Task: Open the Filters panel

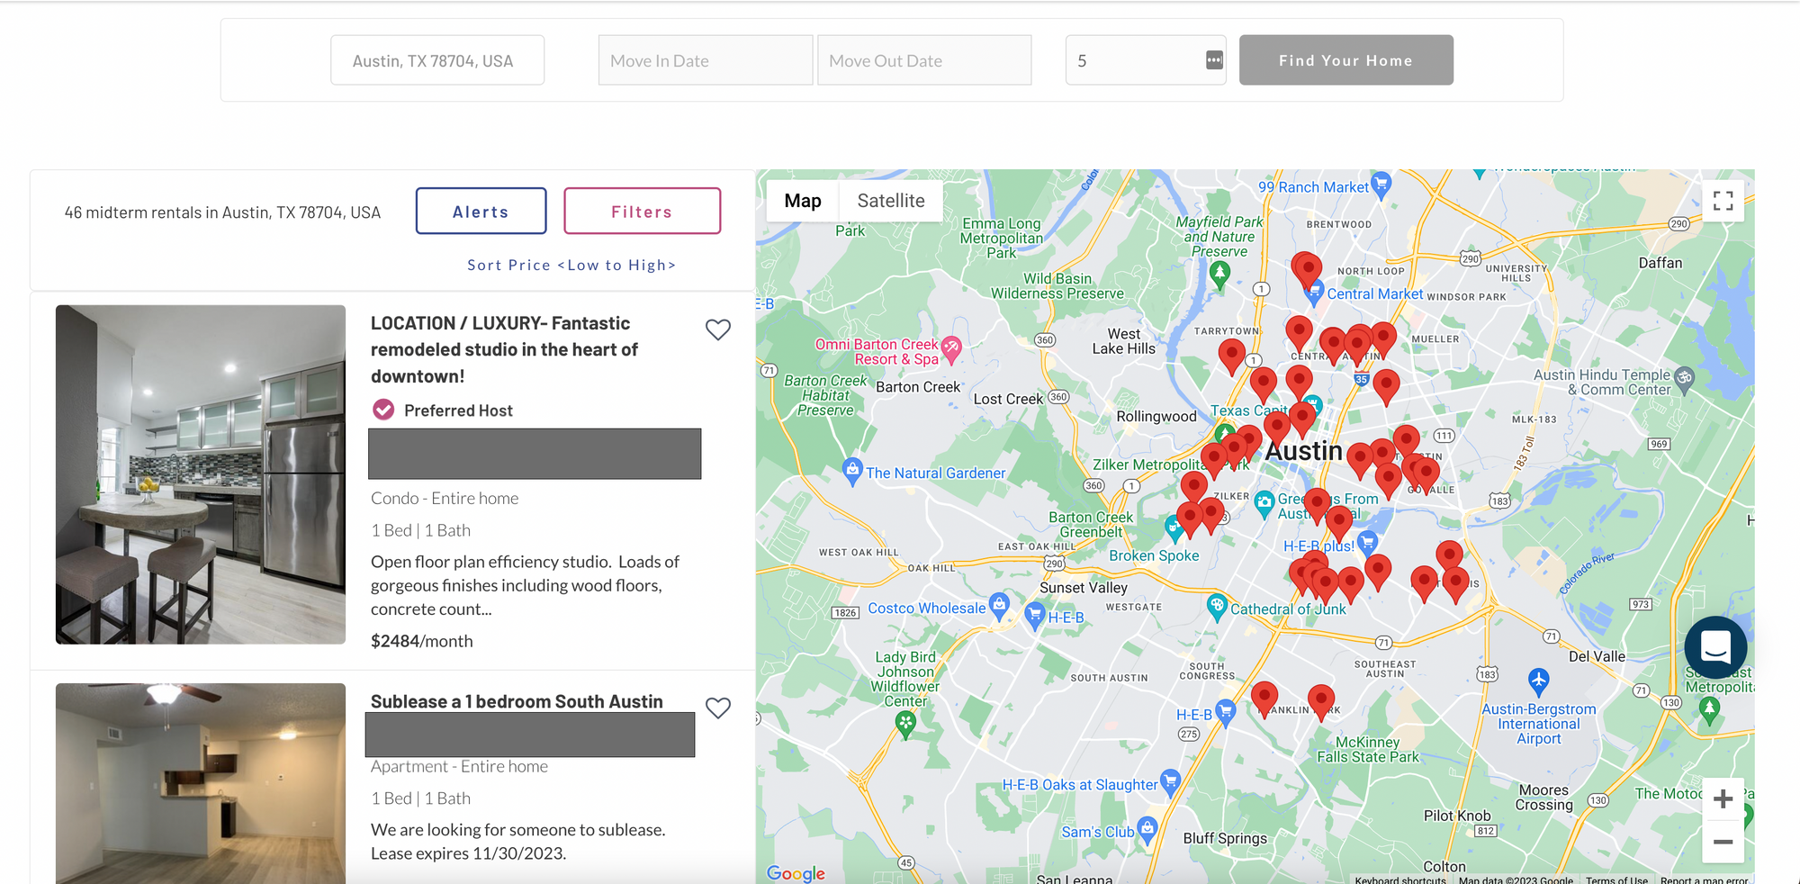Action: [642, 212]
